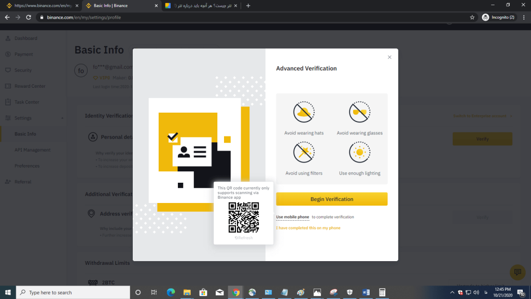Open Reward Center in the sidebar
This screenshot has height=299, width=531.
pyautogui.click(x=30, y=86)
